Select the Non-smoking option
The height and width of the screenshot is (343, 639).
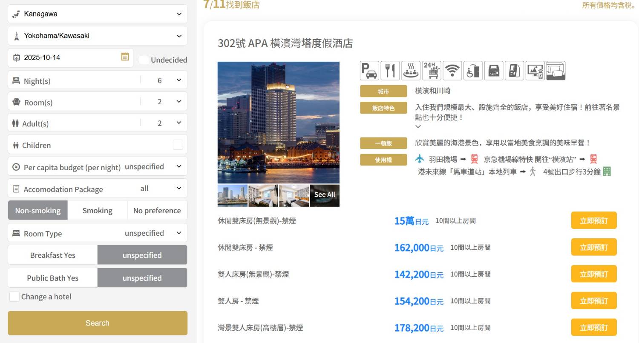click(38, 210)
